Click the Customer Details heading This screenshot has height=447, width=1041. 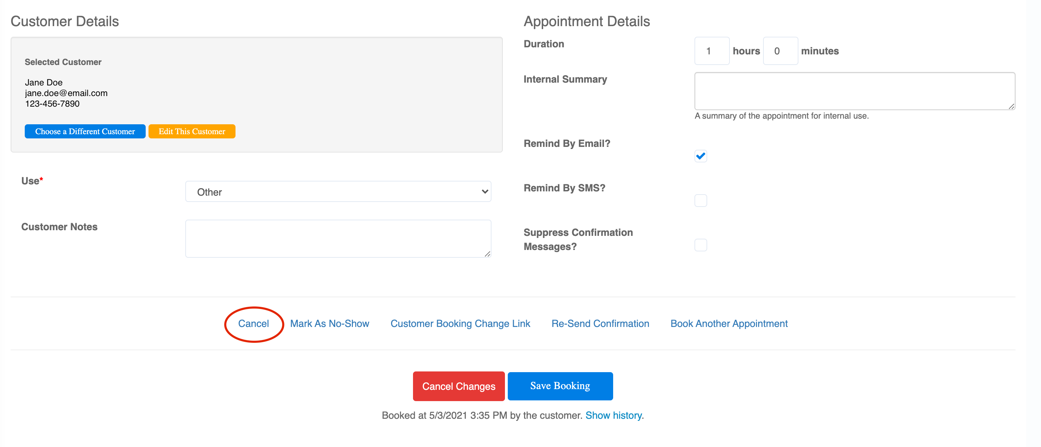click(x=65, y=22)
